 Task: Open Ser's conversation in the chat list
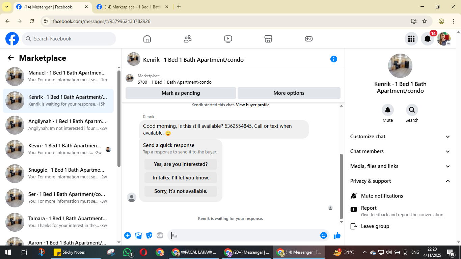coord(58,198)
